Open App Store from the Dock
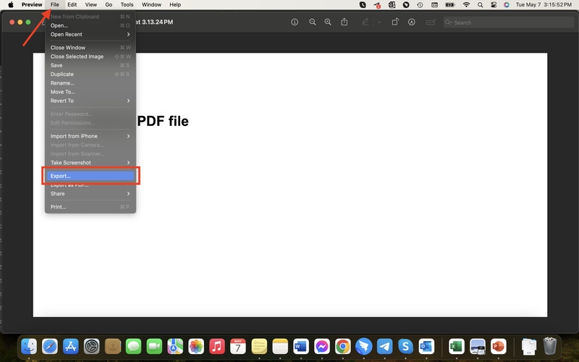This screenshot has height=362, width=579. [x=70, y=347]
